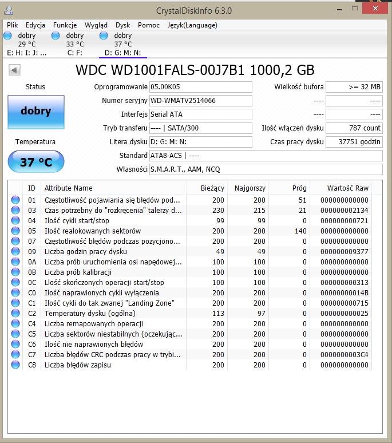Click status orb of attribute C2

(15, 313)
